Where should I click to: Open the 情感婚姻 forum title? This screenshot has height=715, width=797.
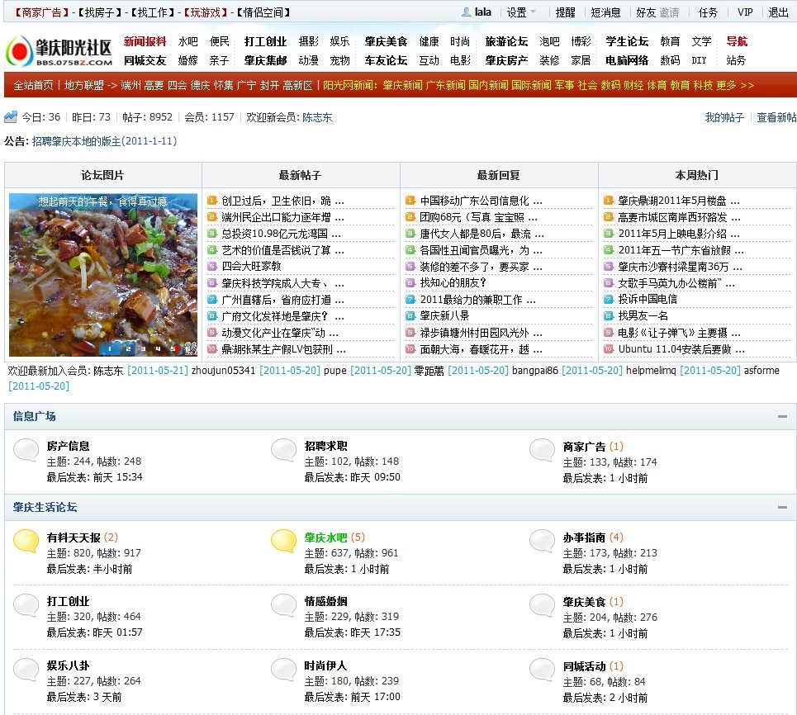coord(325,601)
